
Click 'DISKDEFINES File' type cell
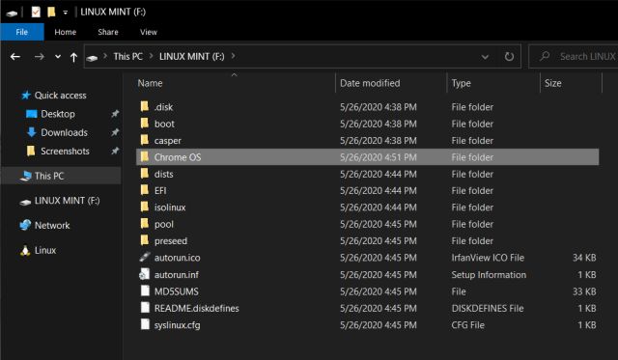488,309
